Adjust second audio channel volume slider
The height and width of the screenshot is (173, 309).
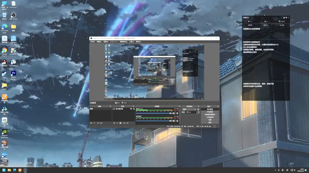(x=154, y=121)
